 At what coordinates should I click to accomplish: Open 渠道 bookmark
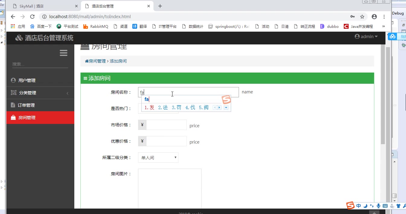pos(120,26)
